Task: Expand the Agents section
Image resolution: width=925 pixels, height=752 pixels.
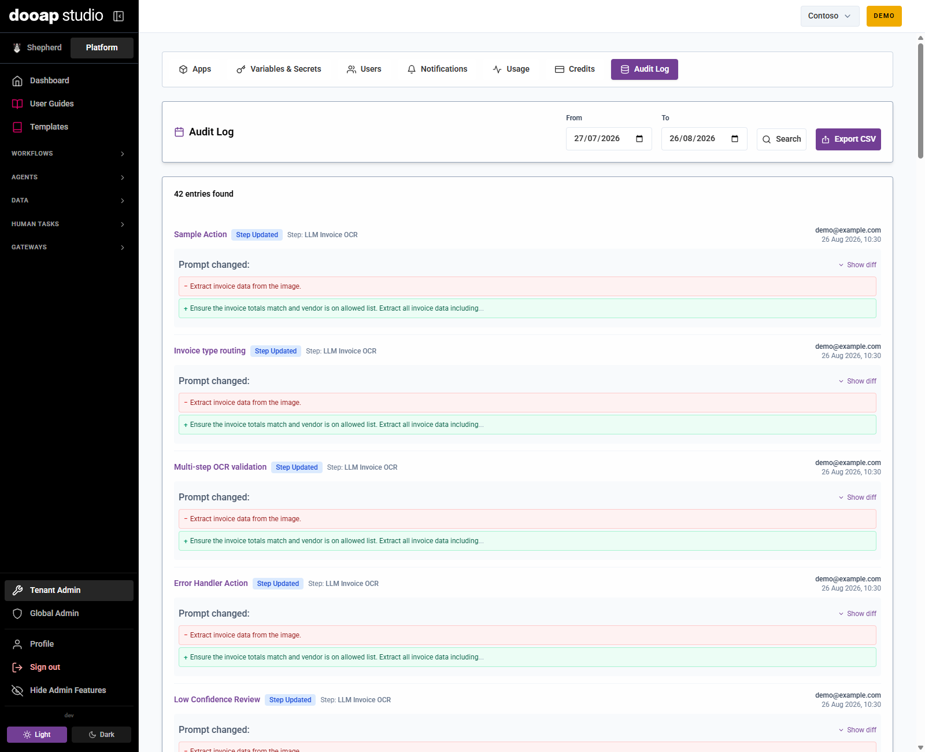Action: point(69,177)
